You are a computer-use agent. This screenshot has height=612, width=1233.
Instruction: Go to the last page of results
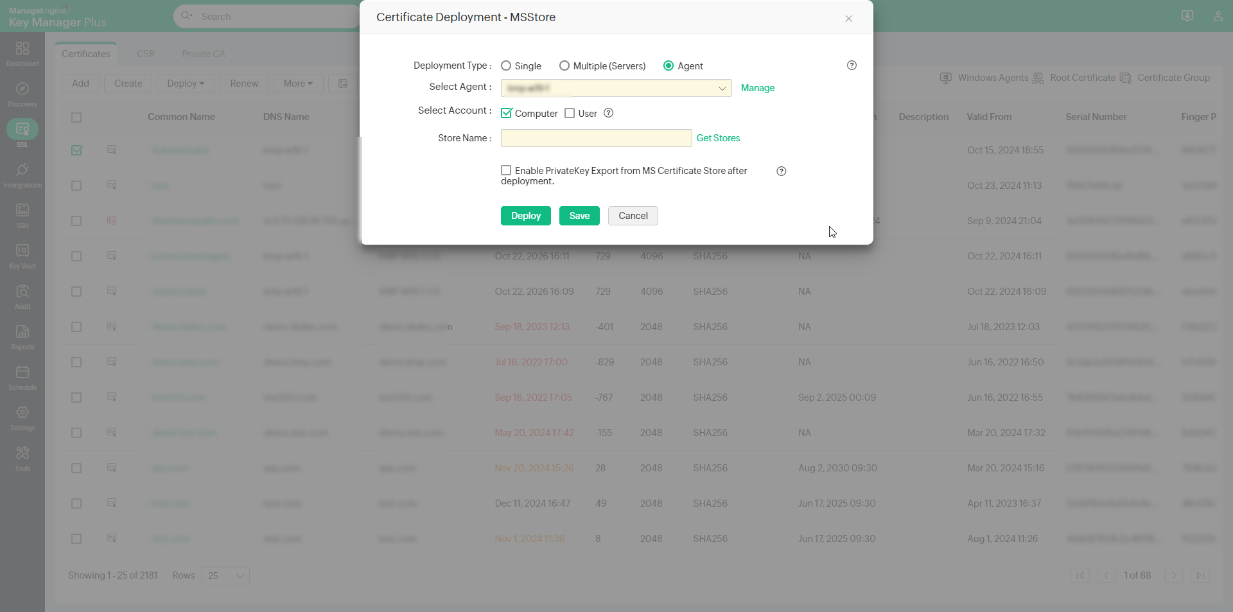coord(1200,575)
